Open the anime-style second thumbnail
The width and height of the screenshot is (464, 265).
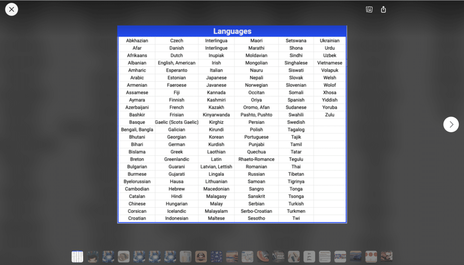point(93,256)
